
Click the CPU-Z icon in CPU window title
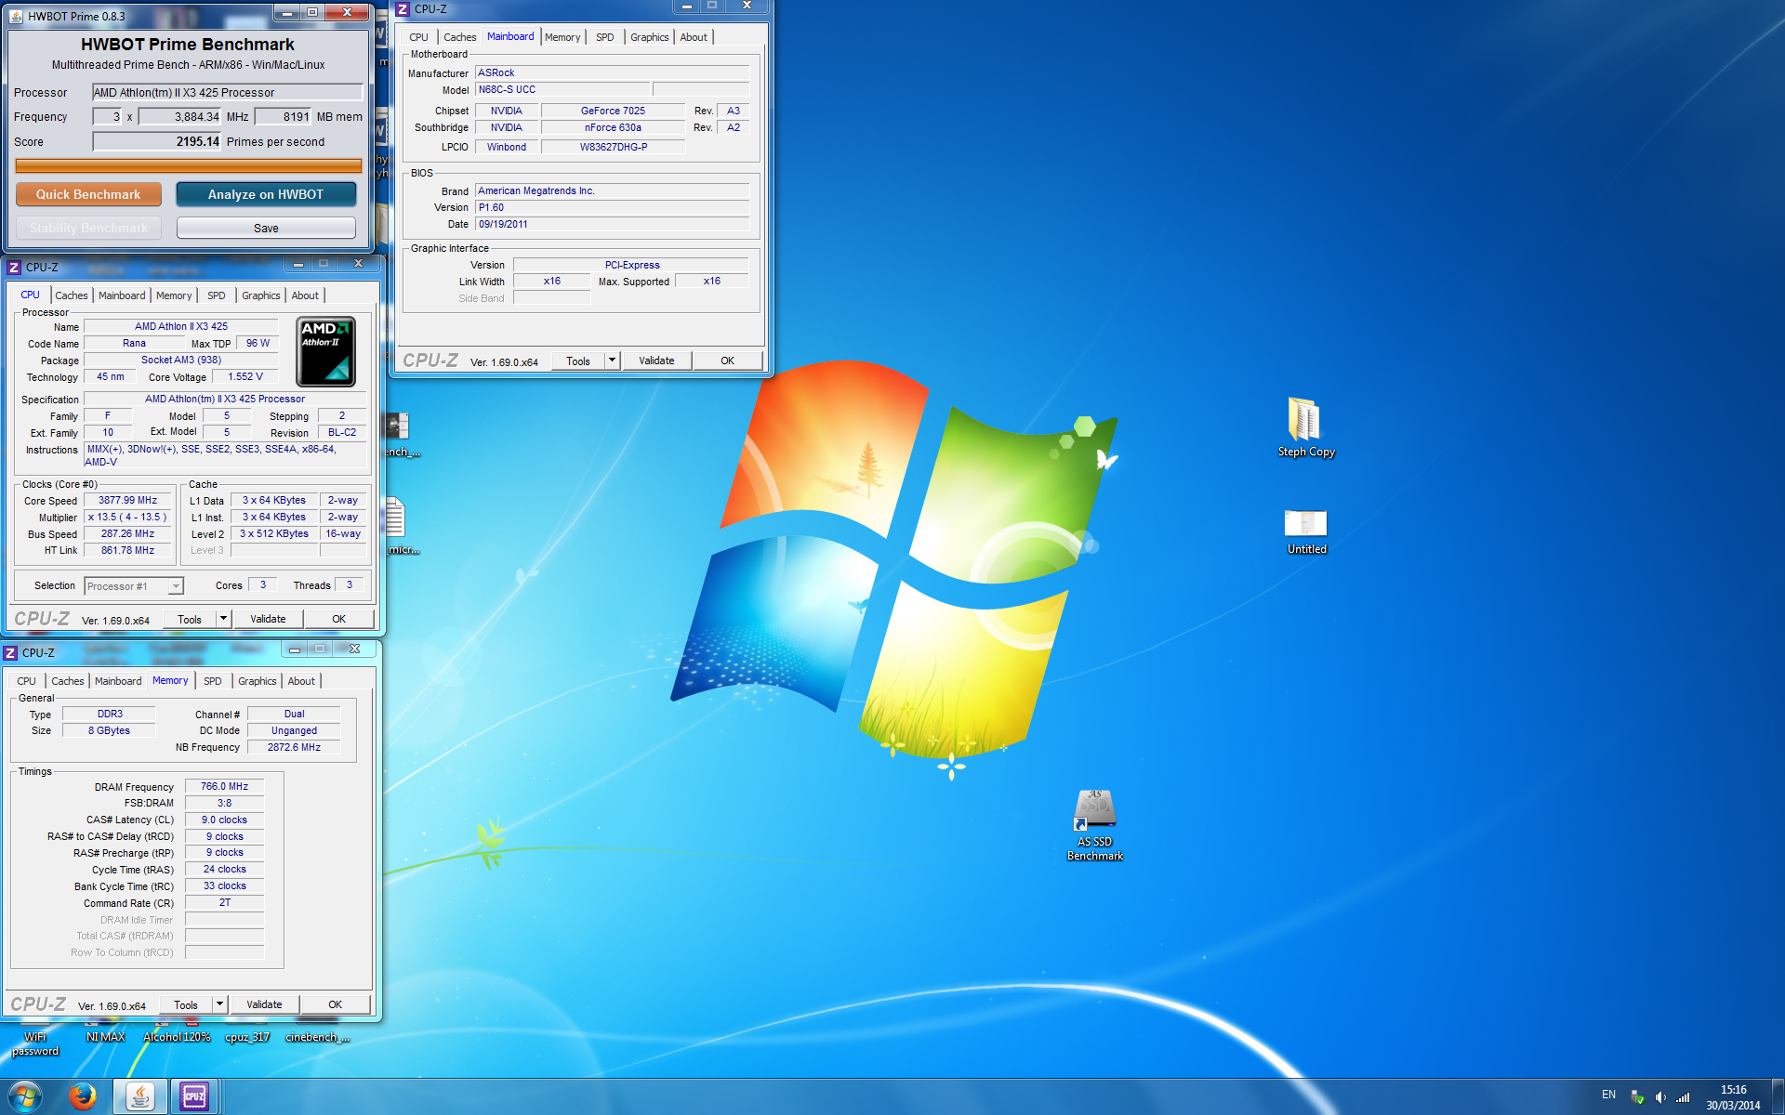click(14, 268)
